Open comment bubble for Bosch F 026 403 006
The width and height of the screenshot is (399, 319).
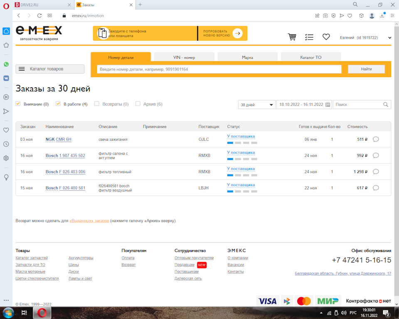pos(376,172)
